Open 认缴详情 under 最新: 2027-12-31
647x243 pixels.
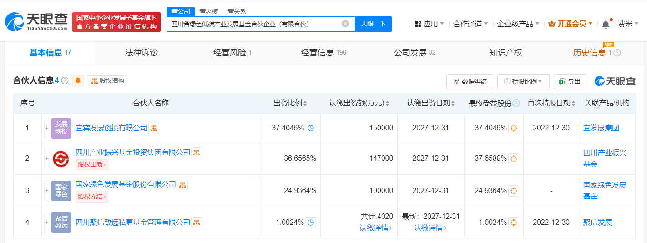tap(430, 228)
